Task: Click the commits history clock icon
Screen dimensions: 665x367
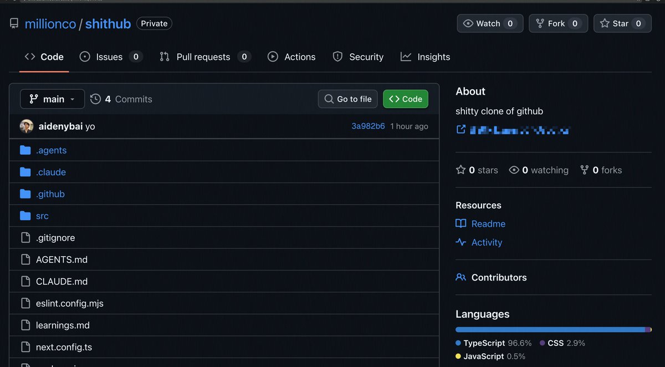Action: point(95,99)
